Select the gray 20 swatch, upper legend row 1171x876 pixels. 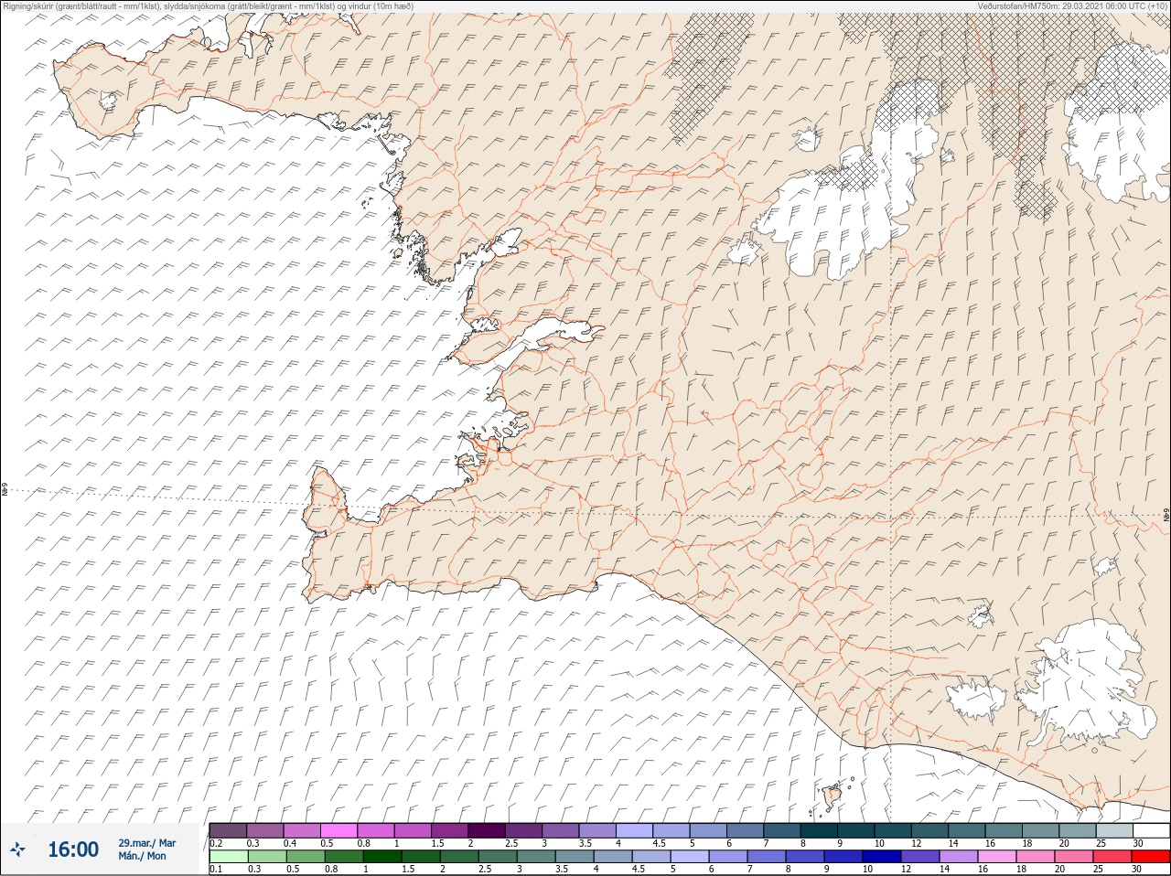(x=1078, y=830)
